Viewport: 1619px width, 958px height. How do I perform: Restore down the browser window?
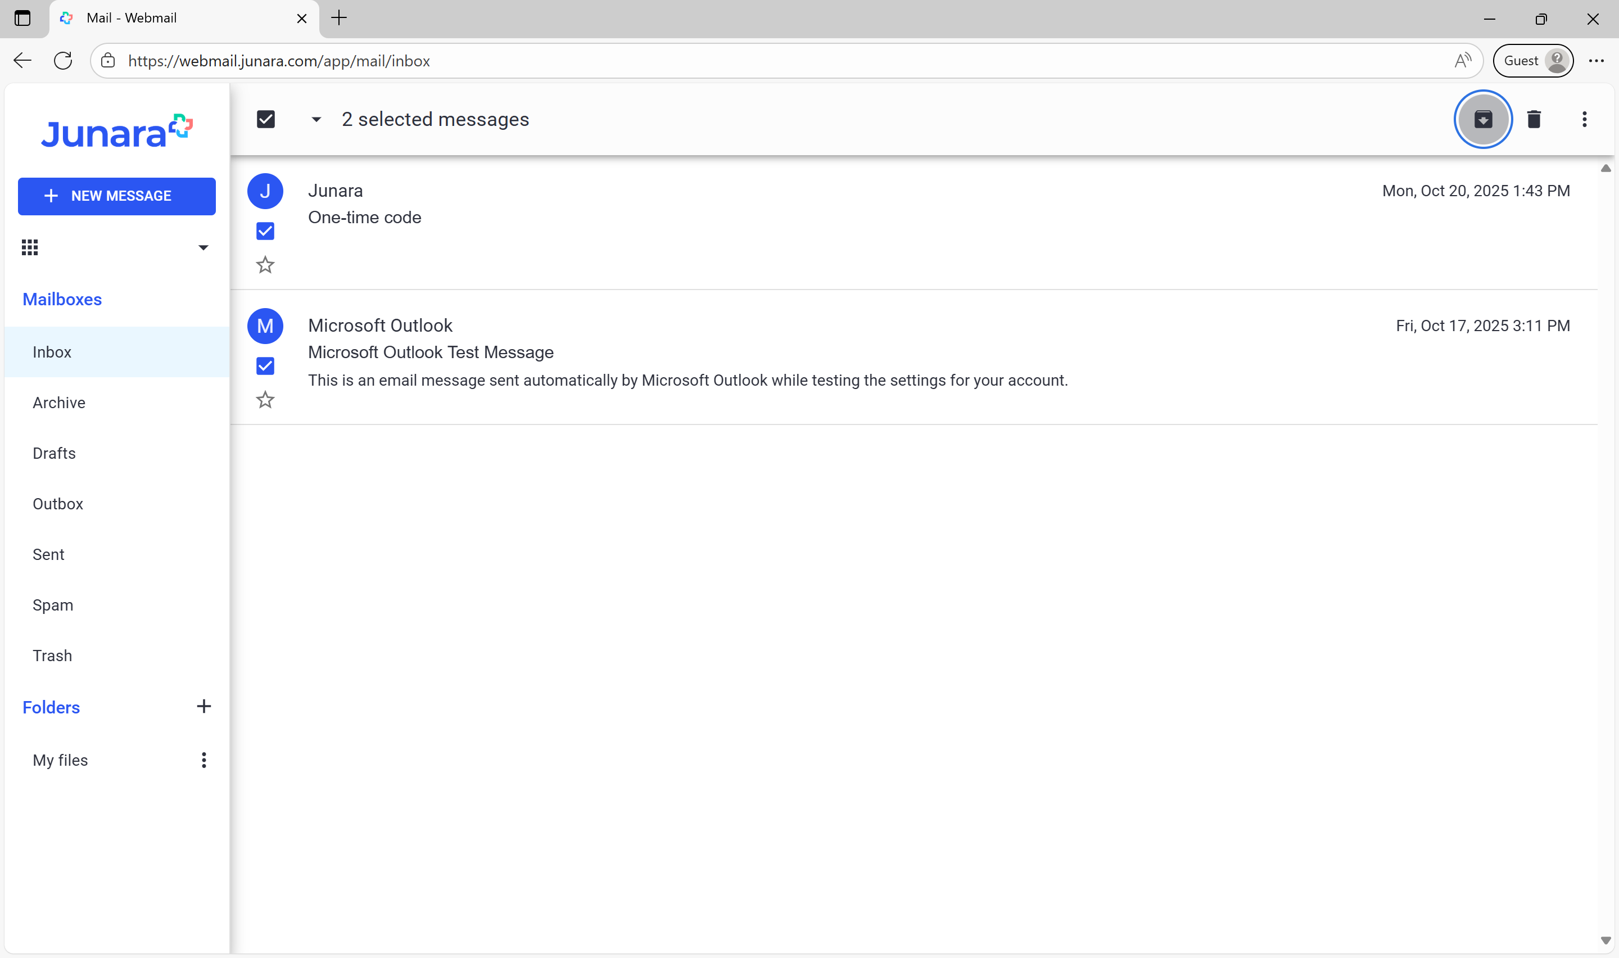click(x=1541, y=19)
